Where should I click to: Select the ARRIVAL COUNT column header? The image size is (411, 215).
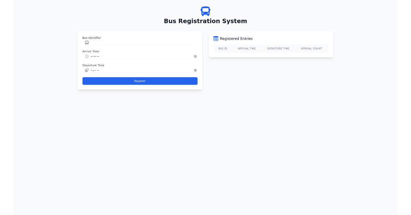311,48
